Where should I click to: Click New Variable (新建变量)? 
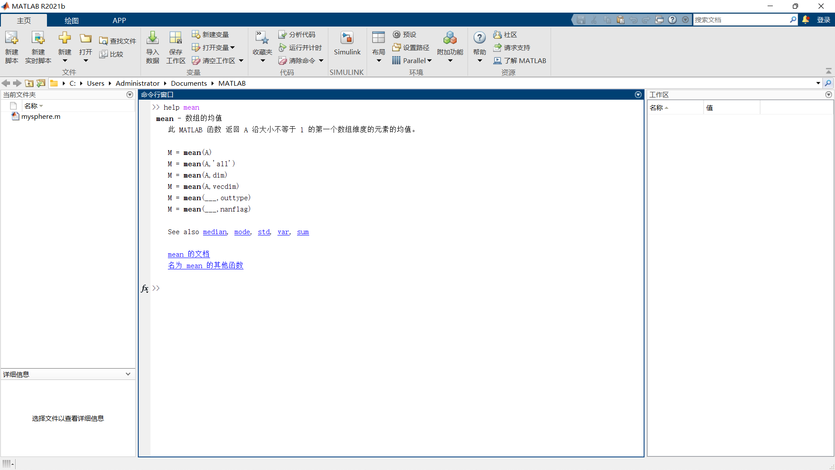click(210, 34)
